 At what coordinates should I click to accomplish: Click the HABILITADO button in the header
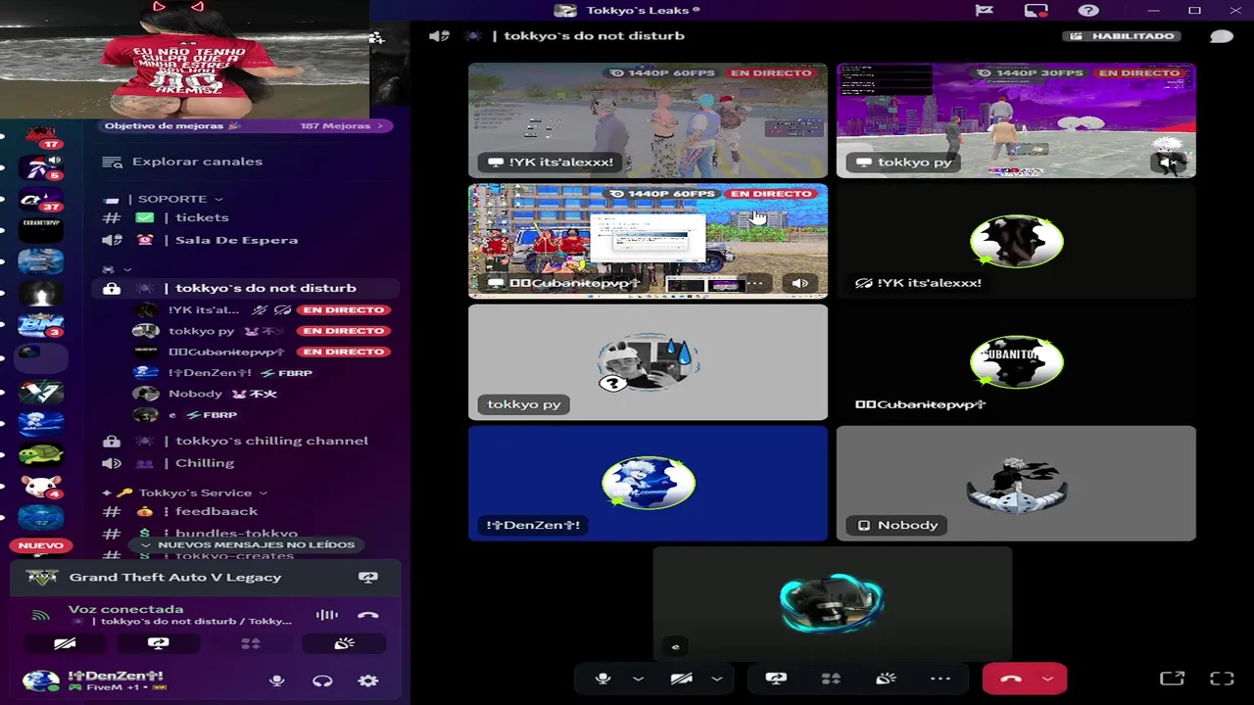1122,36
